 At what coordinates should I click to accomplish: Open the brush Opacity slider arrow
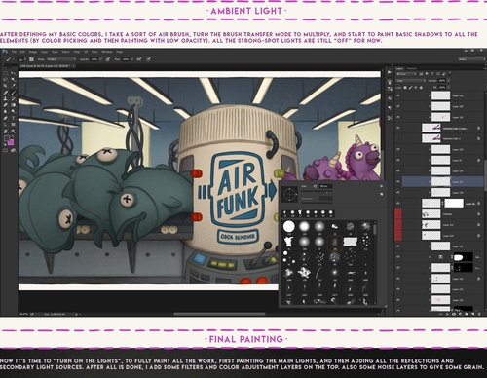coord(101,59)
